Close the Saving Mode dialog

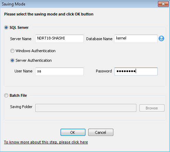[x=163, y=4]
